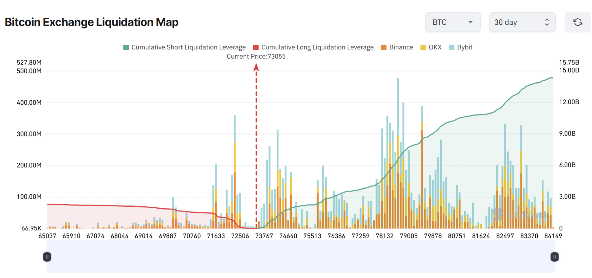Click the light blue Bybit legend swatch
The image size is (592, 278).
click(x=452, y=47)
